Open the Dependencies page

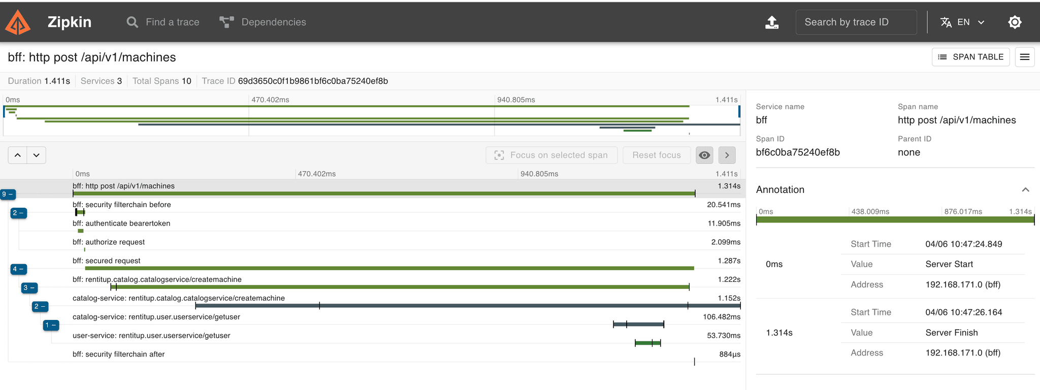(273, 22)
